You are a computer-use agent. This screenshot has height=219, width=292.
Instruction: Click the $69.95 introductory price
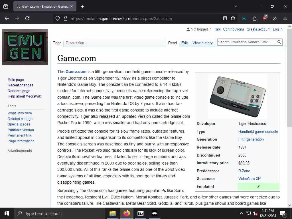[244, 163]
